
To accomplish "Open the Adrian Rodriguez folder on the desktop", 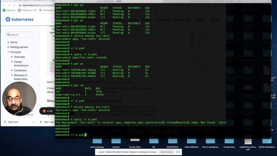I will 267,143.
